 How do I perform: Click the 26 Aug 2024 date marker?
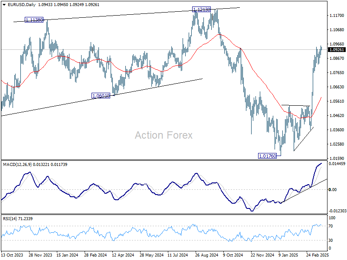point(206,255)
